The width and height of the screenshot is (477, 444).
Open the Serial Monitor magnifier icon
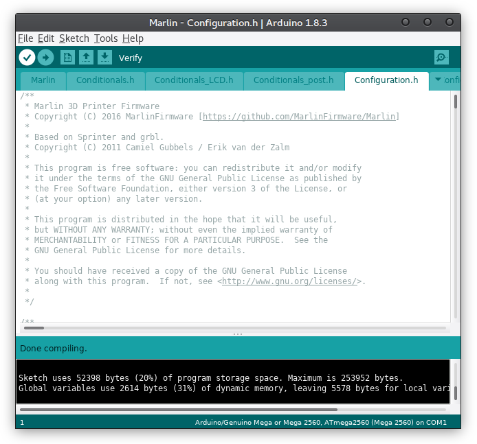441,58
